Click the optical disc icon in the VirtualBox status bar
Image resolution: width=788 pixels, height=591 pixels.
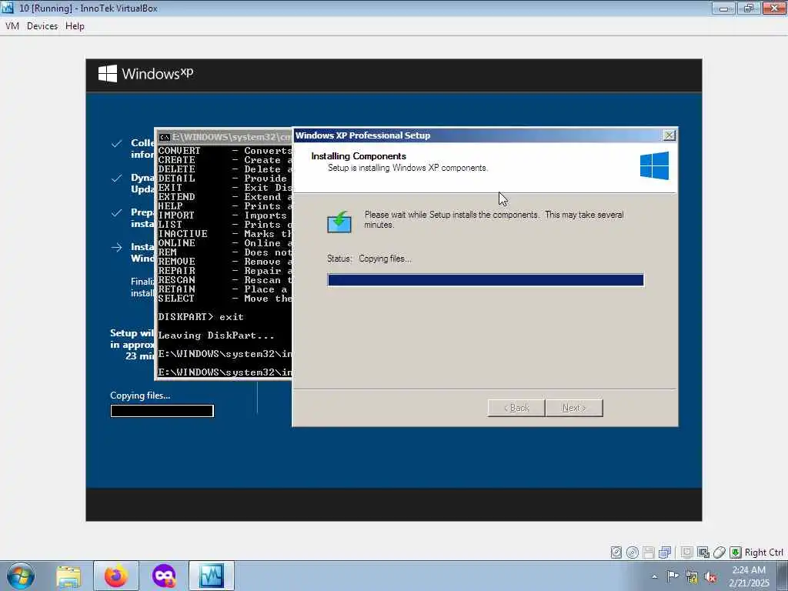point(633,553)
